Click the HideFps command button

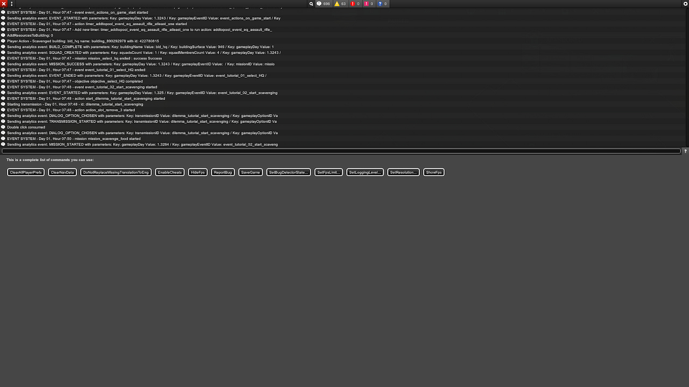198,173
